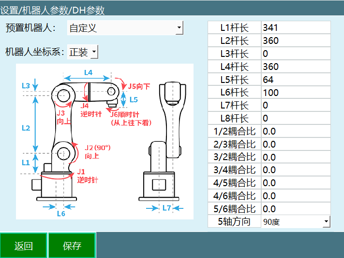Viewport: 344px width, 258px height.
Task: Open the 5轴方向 axis direction dropdown
Action: (x=296, y=222)
